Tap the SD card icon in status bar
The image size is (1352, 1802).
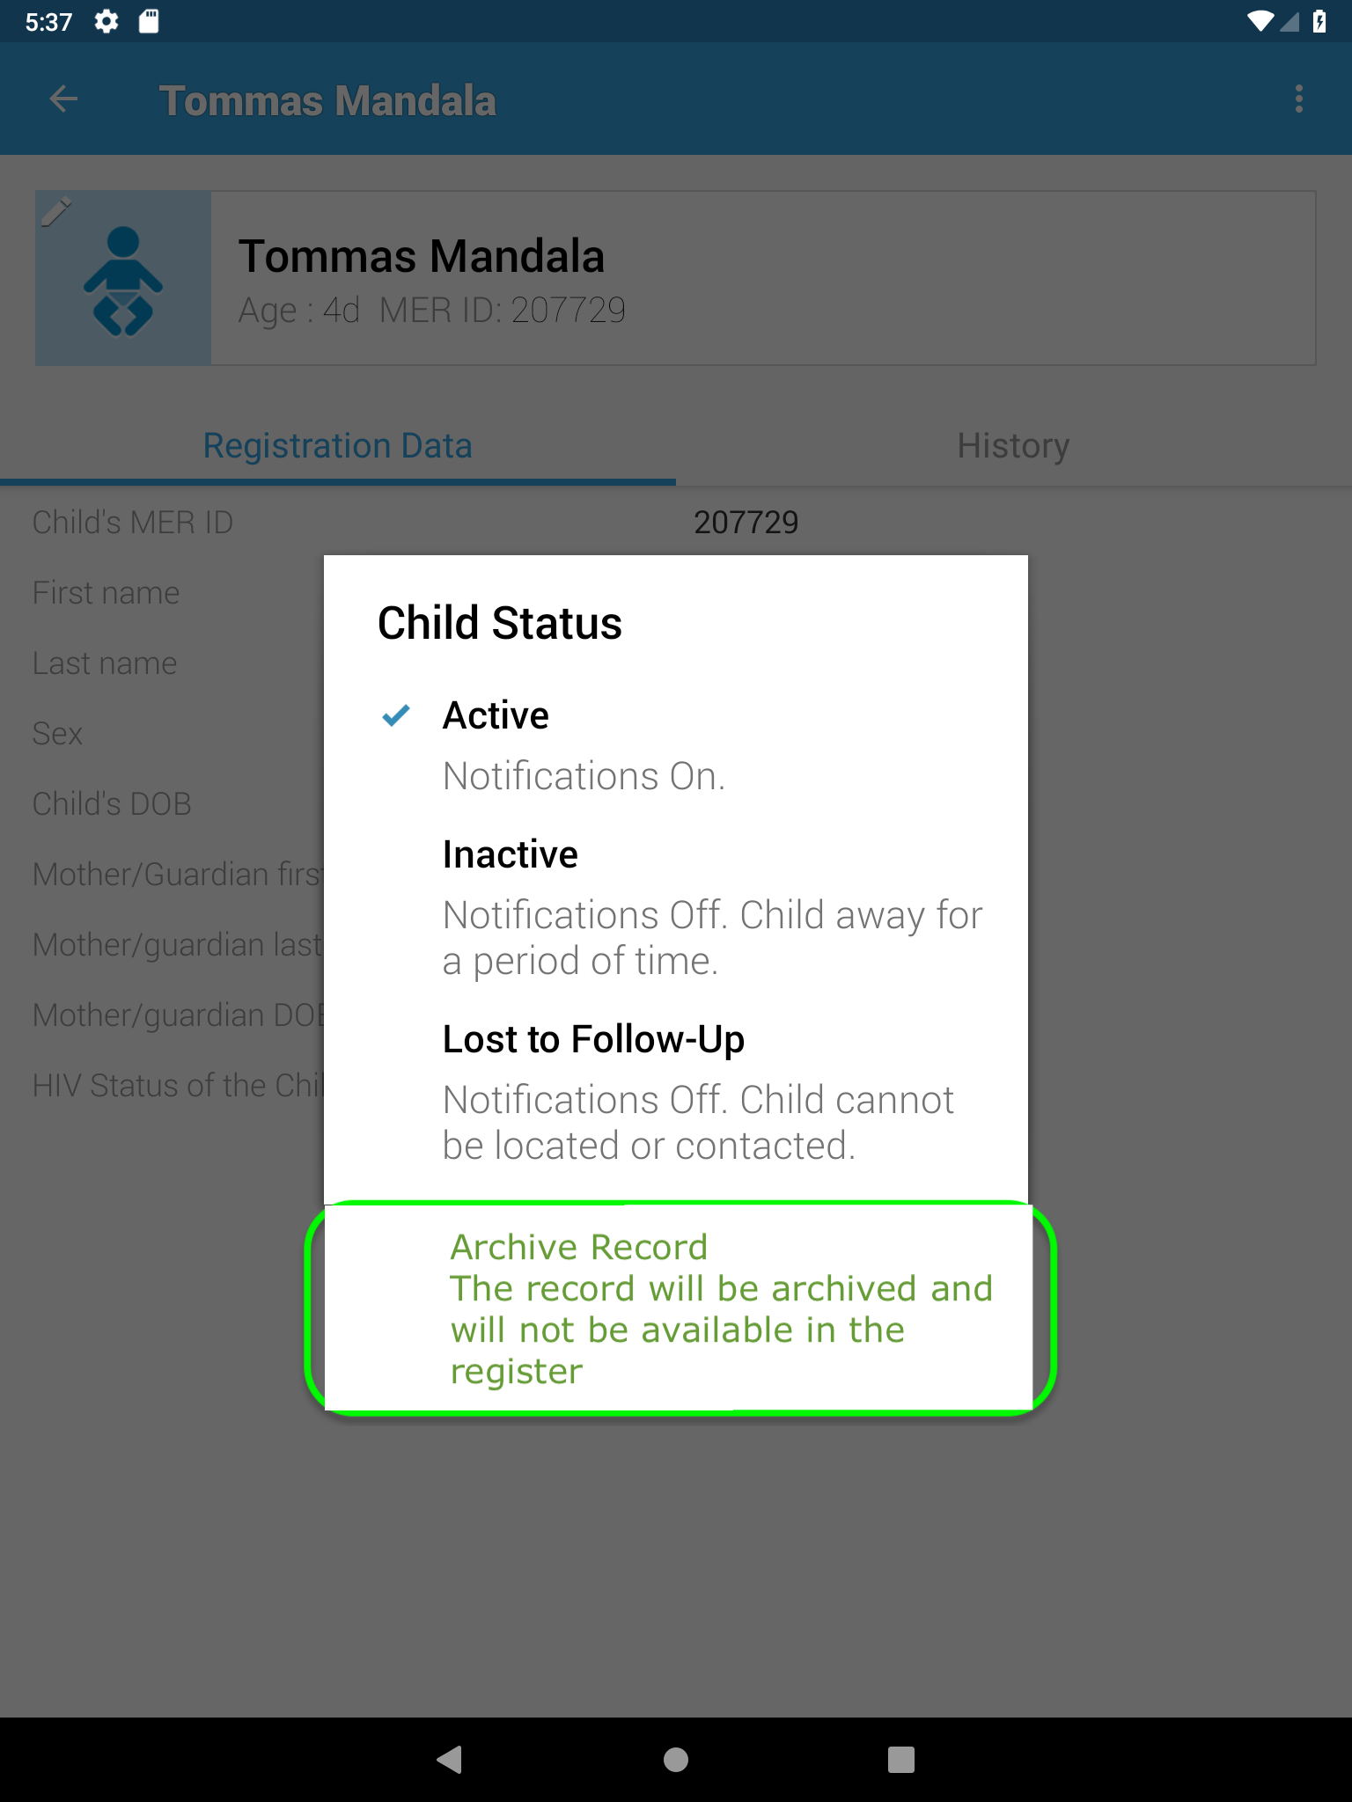point(148,20)
